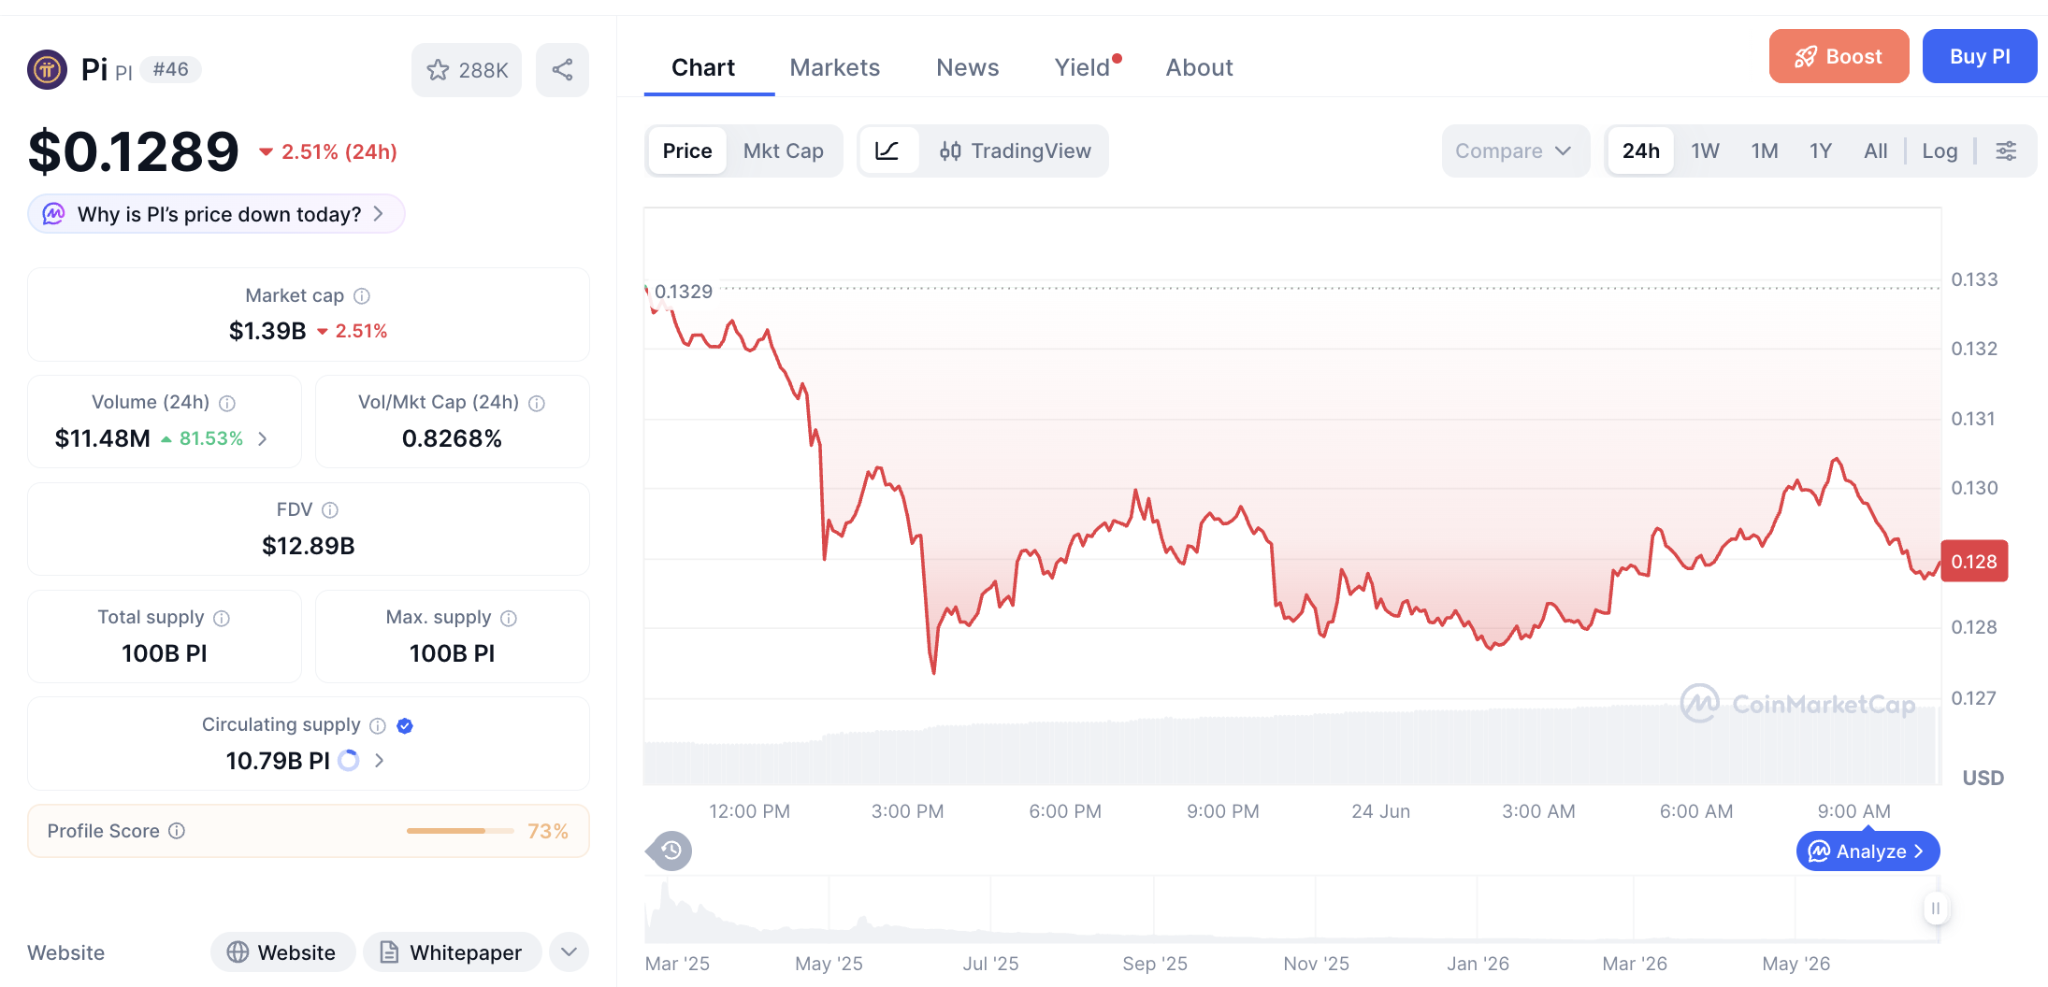Open the Website link button

click(x=282, y=952)
